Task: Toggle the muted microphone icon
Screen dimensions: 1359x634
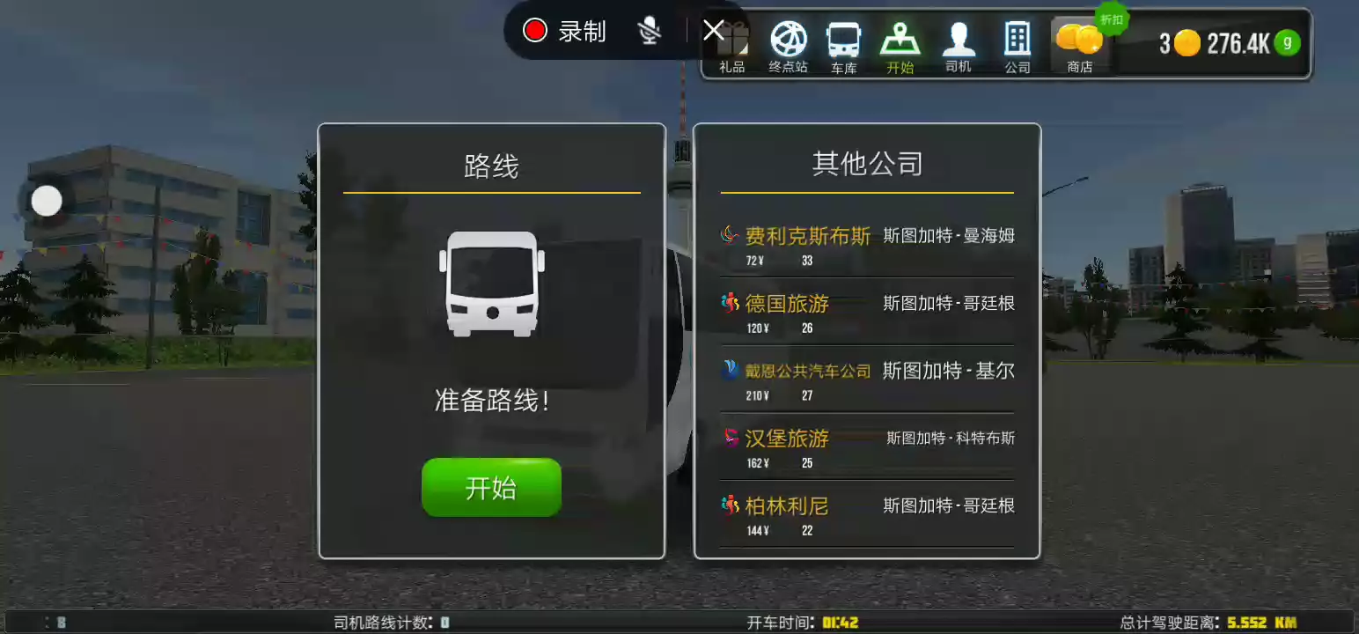Action: tap(650, 32)
